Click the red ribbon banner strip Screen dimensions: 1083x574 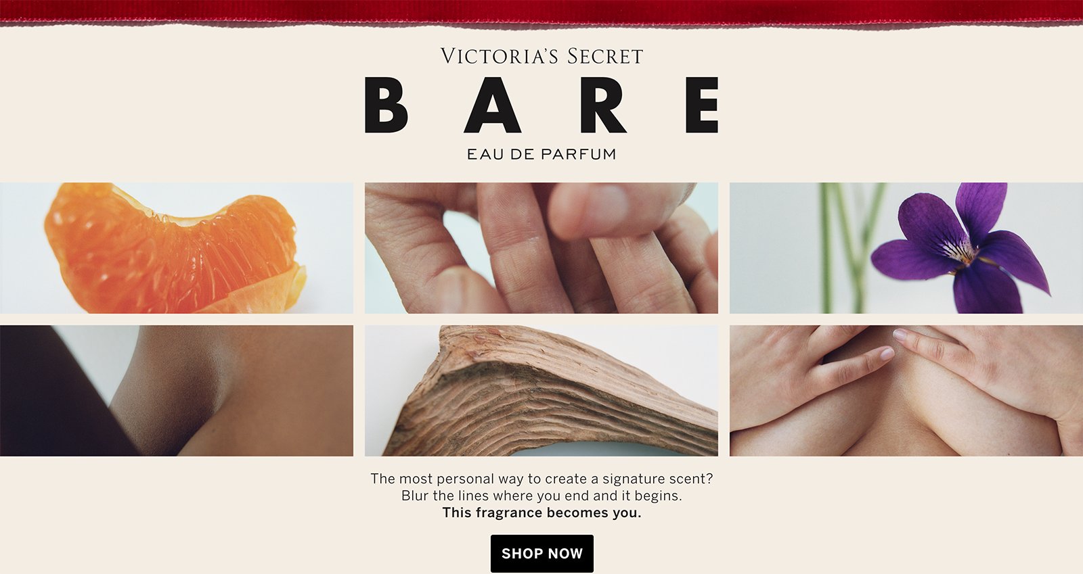click(x=541, y=11)
